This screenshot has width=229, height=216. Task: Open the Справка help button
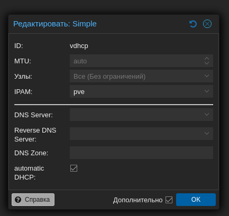(x=33, y=200)
